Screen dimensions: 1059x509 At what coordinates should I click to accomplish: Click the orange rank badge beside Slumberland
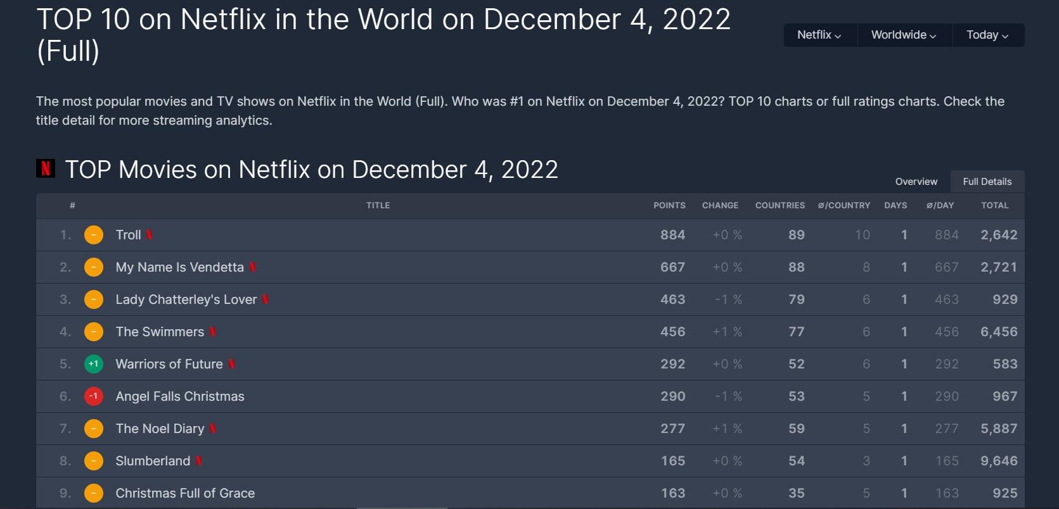tap(94, 461)
